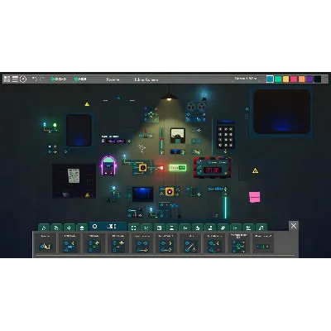Select the green display palette item

pyautogui.click(x=262, y=243)
